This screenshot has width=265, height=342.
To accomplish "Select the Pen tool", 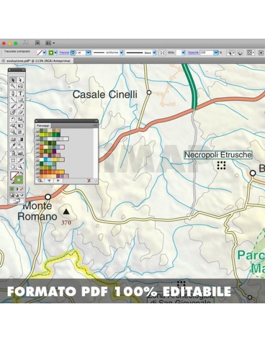I will coord(13,93).
